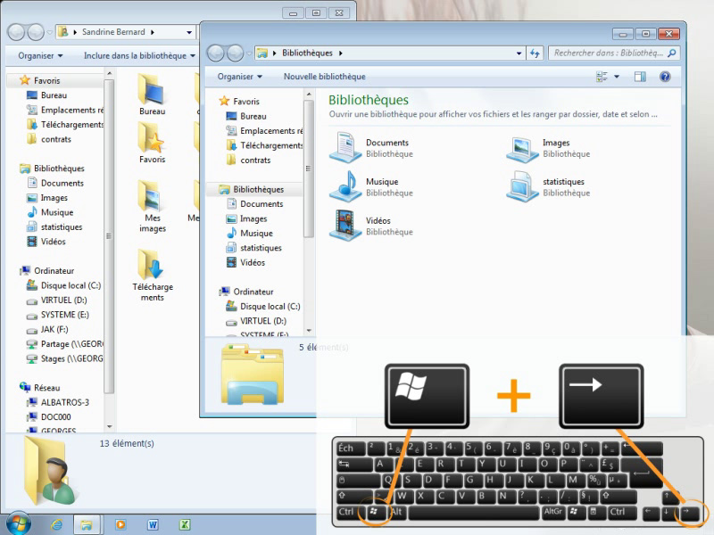
Task: Click Bibliothèques in the front window address bar
Action: (x=307, y=53)
